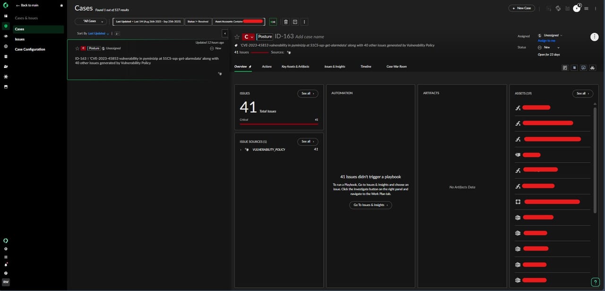The image size is (605, 291).
Task: Toggle the star on the case list card
Action: [x=77, y=48]
